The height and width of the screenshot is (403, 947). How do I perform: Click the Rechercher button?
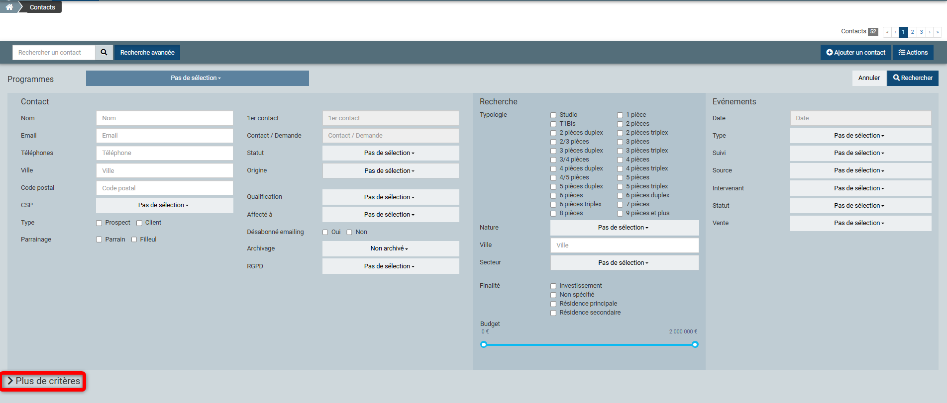coord(912,78)
